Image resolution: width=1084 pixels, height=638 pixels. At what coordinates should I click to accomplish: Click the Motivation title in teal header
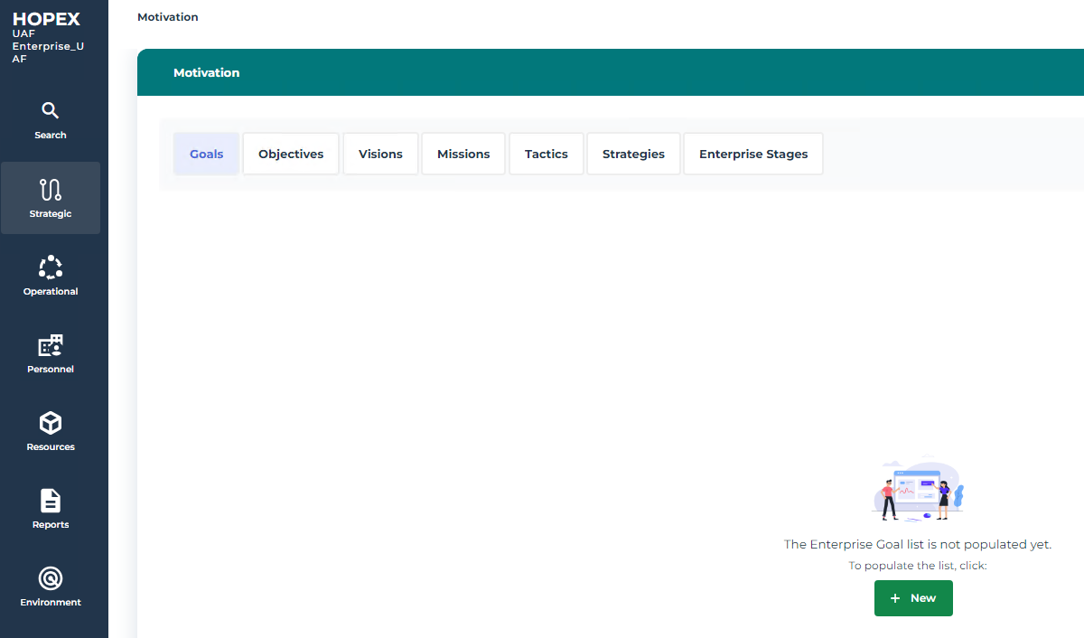tap(207, 72)
